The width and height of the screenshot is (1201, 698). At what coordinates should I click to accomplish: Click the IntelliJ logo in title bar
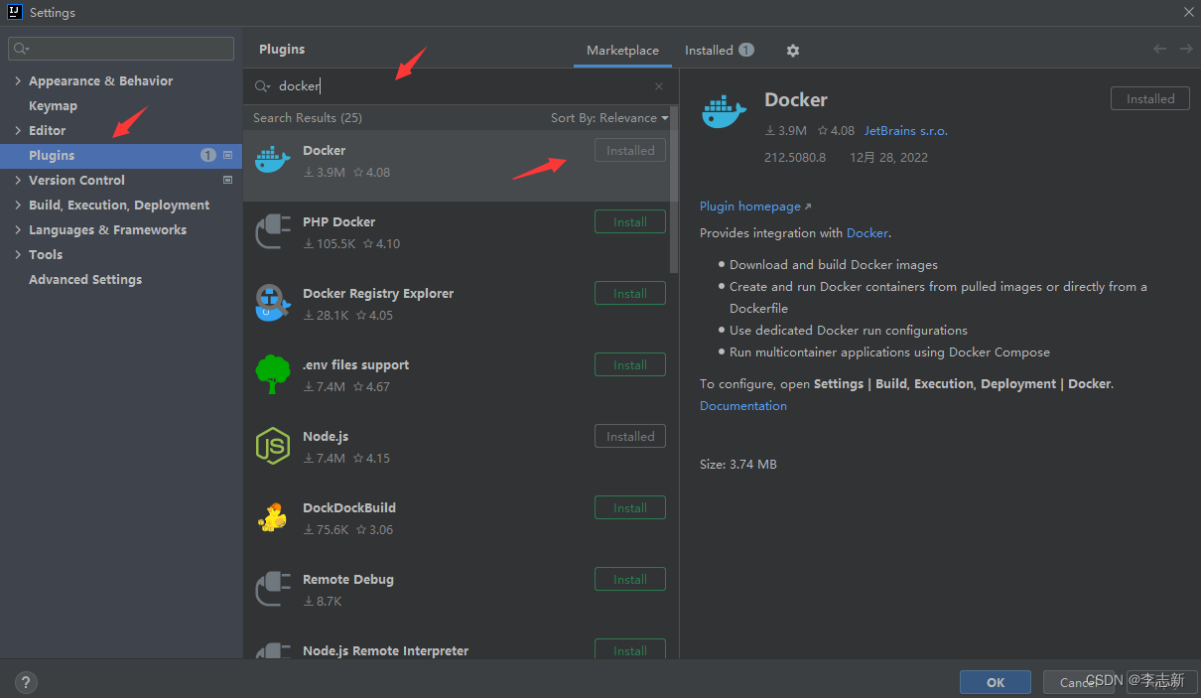click(15, 12)
